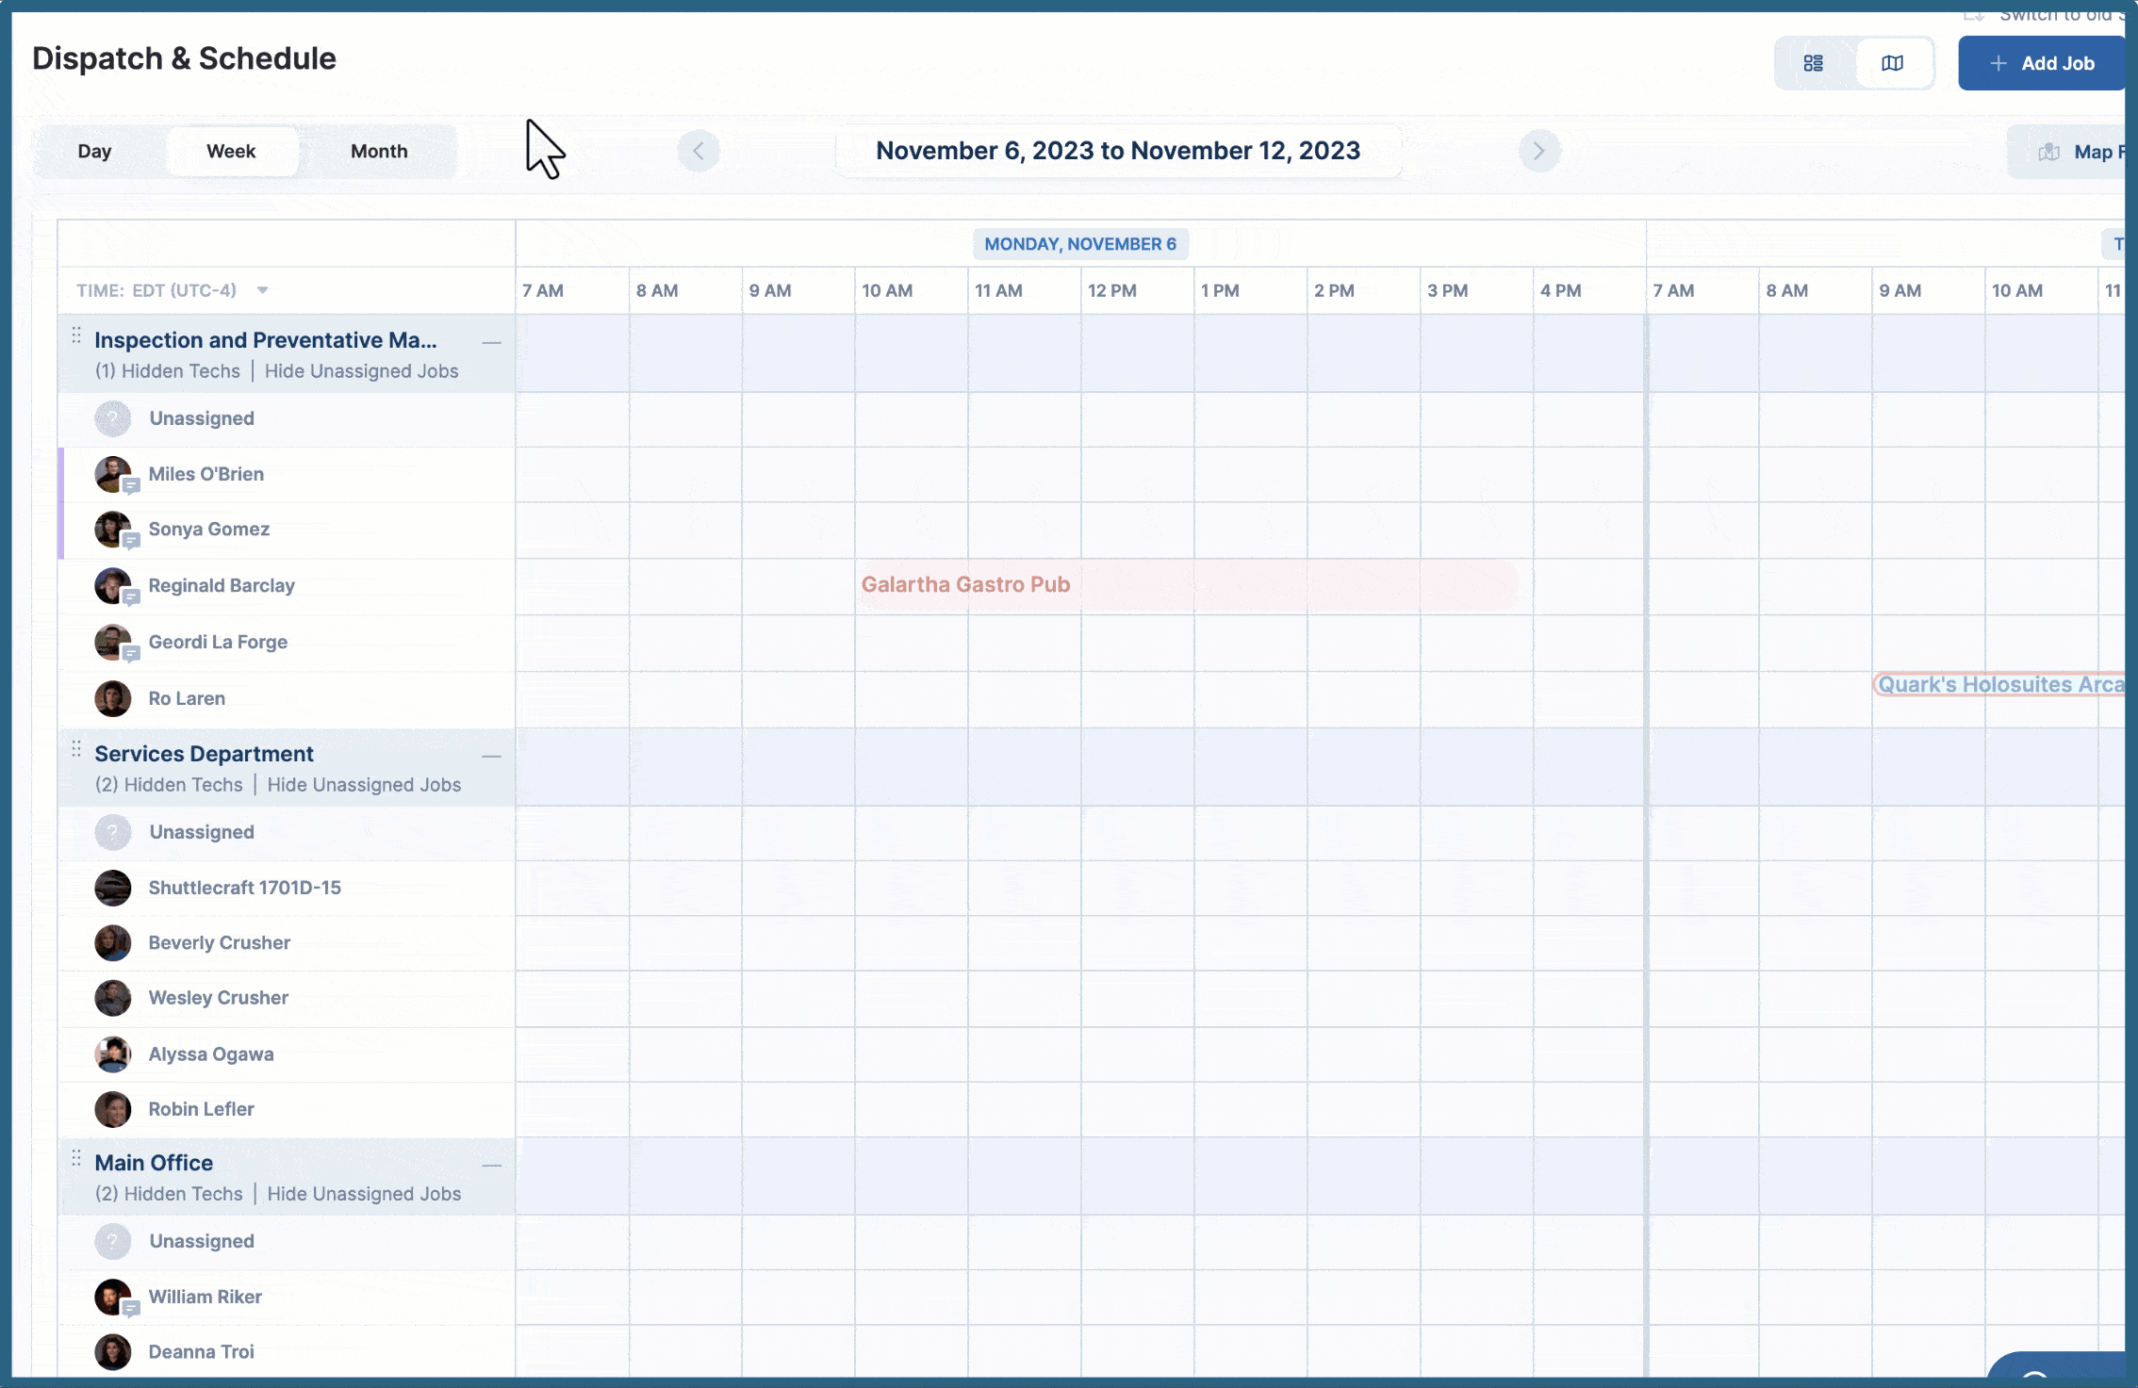Click Miles O'Brien's chat message icon
The height and width of the screenshot is (1388, 2138).
pos(132,486)
